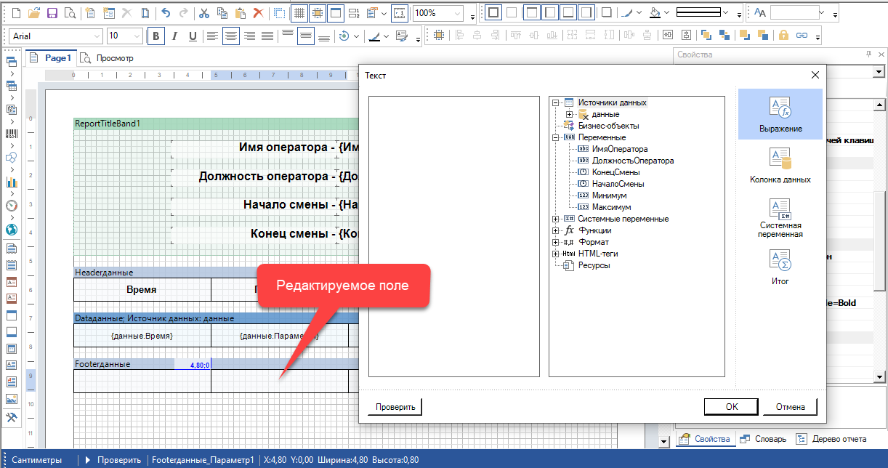Collapse the Источники данных tree node
This screenshot has height=468, width=888.
point(556,102)
